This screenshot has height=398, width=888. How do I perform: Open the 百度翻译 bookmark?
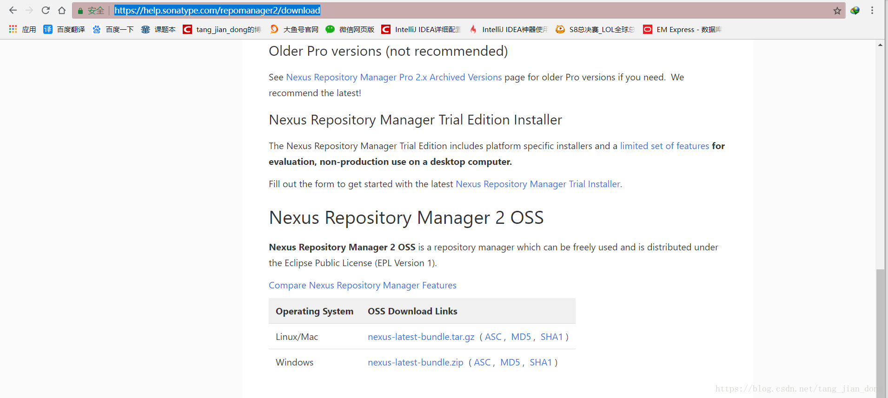click(64, 29)
